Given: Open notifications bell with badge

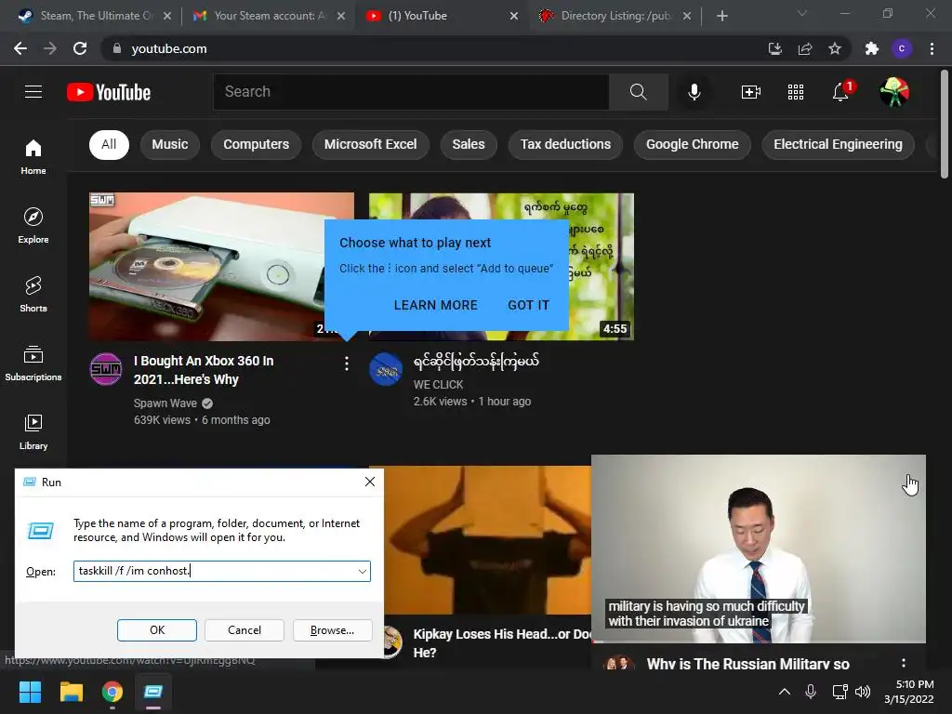Looking at the screenshot, I should click(840, 92).
